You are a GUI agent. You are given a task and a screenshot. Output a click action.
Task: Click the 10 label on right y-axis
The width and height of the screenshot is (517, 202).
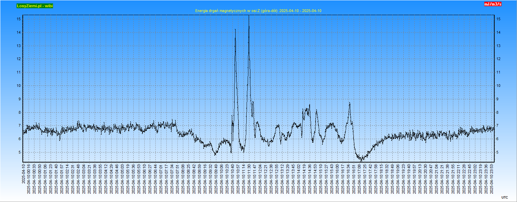tap(498, 86)
